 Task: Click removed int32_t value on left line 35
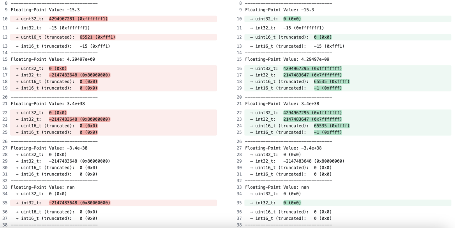pyautogui.click(x=80, y=203)
